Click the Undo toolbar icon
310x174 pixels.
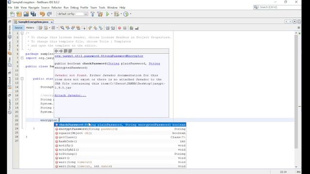pos(42,14)
